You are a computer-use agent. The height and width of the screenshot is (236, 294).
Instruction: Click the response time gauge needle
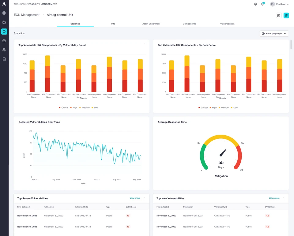coord(223,152)
